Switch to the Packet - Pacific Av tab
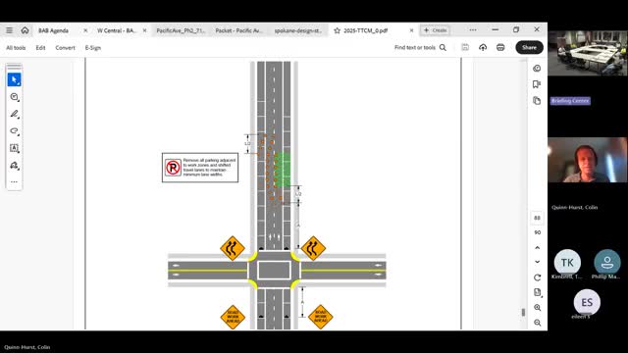This screenshot has width=628, height=353. (238, 30)
